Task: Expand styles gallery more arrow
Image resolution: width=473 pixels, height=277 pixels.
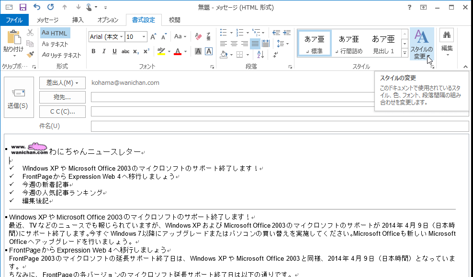Action: pyautogui.click(x=405, y=53)
